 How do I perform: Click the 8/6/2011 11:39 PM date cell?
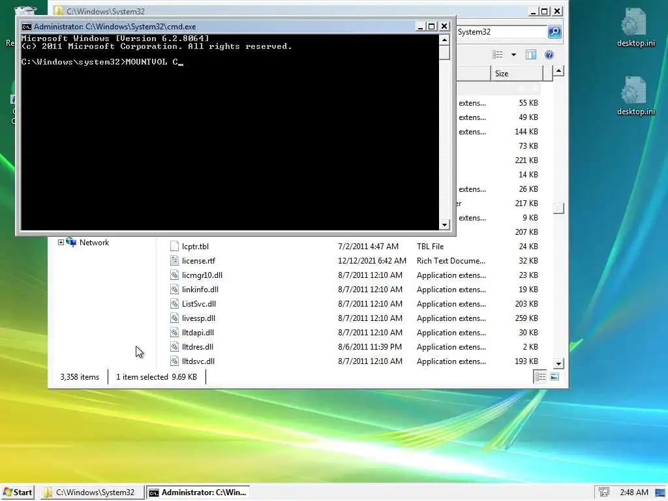point(370,347)
